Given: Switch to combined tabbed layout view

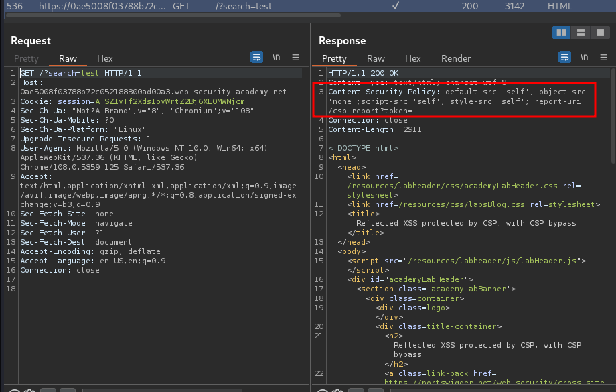Looking at the screenshot, I should tap(600, 33).
